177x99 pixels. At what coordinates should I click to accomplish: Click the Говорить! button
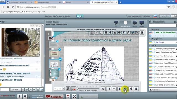point(54,97)
